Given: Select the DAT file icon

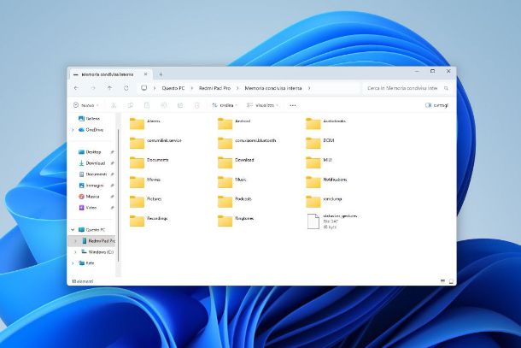Looking at the screenshot, I should [313, 221].
